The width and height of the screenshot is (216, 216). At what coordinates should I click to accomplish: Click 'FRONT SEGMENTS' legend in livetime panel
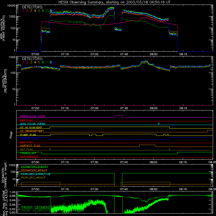tap(37, 207)
